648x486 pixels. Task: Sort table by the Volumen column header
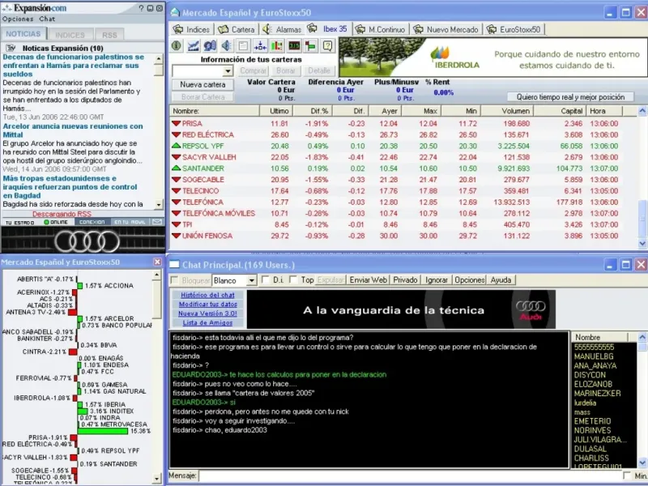(x=507, y=111)
